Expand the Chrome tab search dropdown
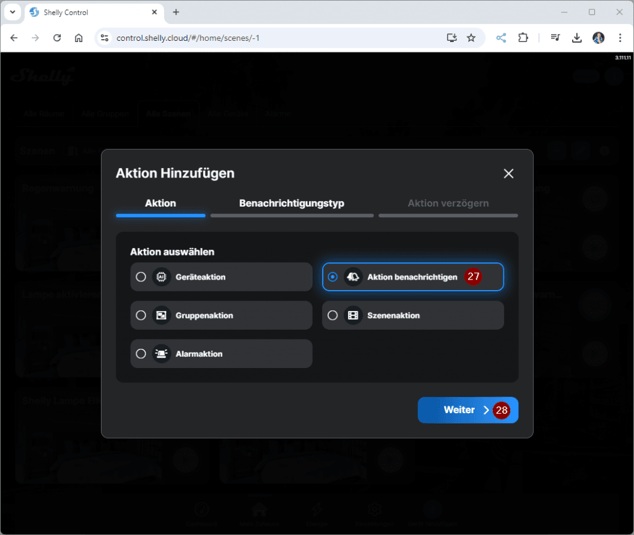This screenshot has width=634, height=535. 12,12
